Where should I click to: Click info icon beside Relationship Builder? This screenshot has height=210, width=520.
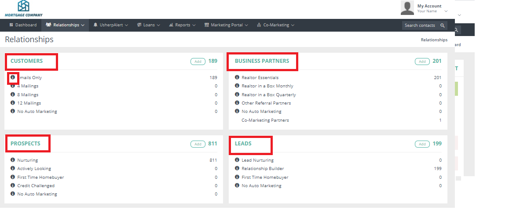(237, 169)
